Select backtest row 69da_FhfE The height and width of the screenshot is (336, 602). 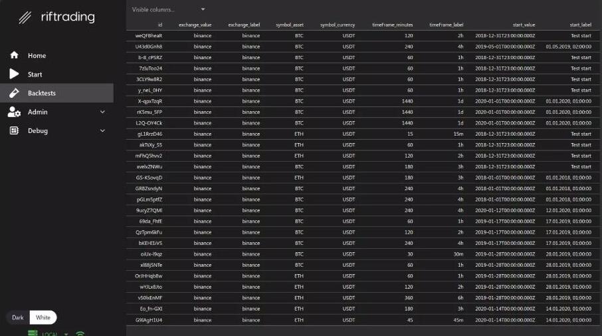[x=363, y=222]
